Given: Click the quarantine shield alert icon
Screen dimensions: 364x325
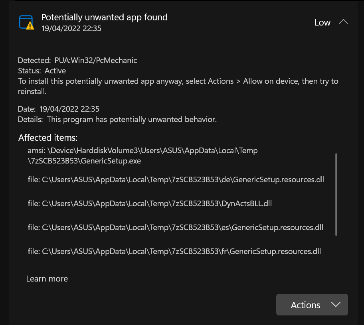Looking at the screenshot, I should click(26, 22).
